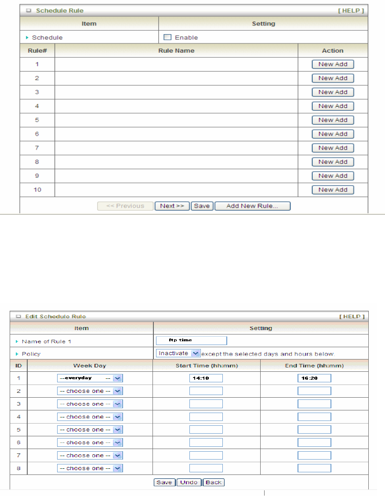Click end time field for ID 3
Image resolution: width=385 pixels, height=496 pixels.
click(314, 404)
